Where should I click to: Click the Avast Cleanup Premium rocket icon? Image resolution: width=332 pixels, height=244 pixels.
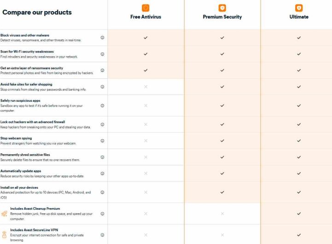point(4,214)
